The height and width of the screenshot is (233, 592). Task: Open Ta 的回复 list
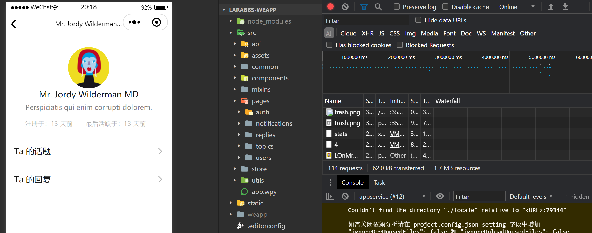pyautogui.click(x=89, y=179)
